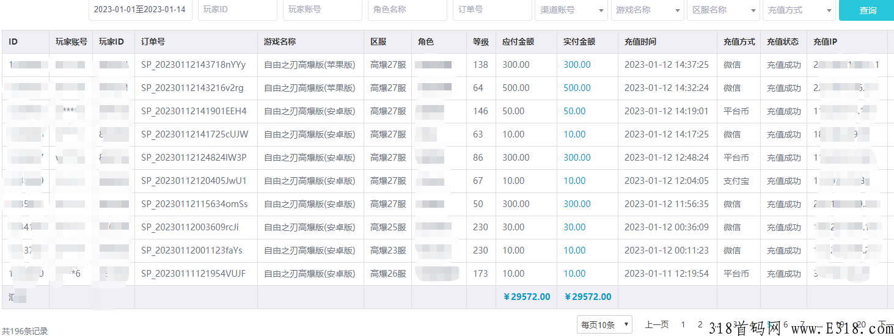894x336 pixels.
Task: Open blue 30.00 paid amount link
Action: coord(574,227)
